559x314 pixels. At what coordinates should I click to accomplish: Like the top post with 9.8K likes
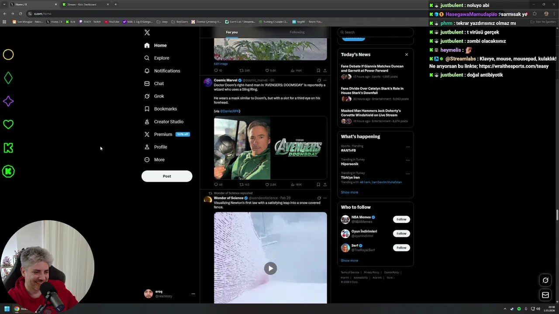[270, 70]
